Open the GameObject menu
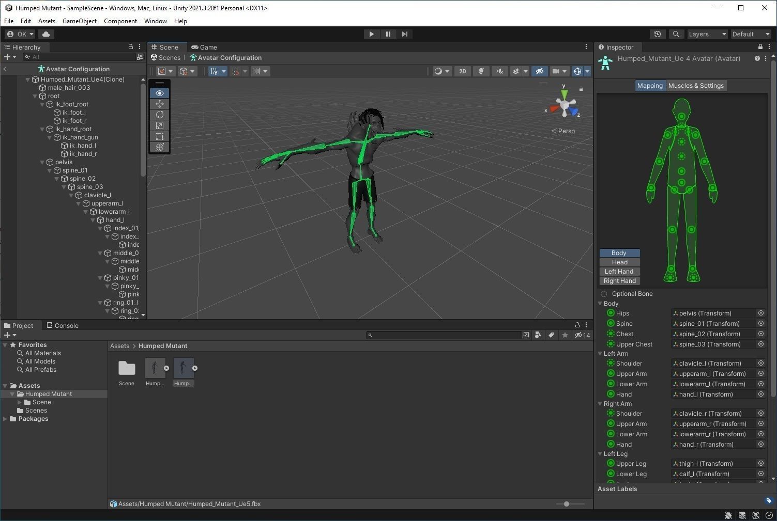The height and width of the screenshot is (521, 777). coord(80,21)
